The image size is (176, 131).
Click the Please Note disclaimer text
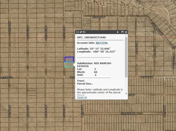[x=100, y=92]
